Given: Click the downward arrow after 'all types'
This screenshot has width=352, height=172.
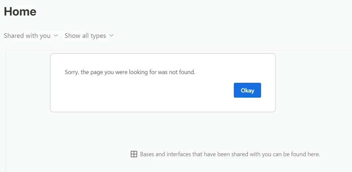Looking at the screenshot, I should [111, 35].
